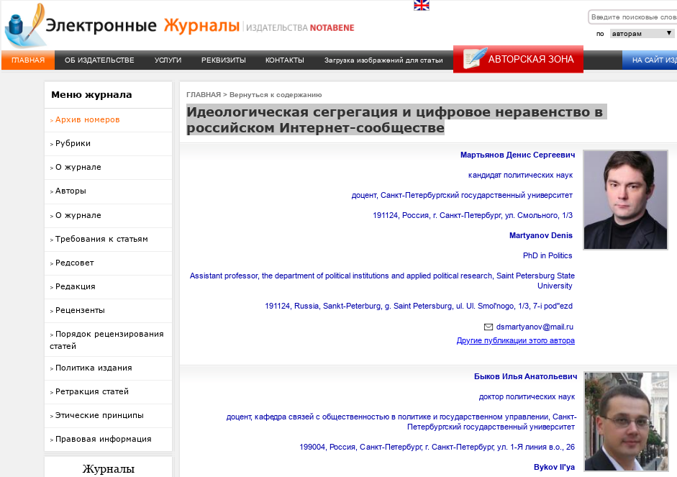Click 'Вернуться к содержанию' breadcrumb link
The image size is (677, 477).
tap(276, 95)
